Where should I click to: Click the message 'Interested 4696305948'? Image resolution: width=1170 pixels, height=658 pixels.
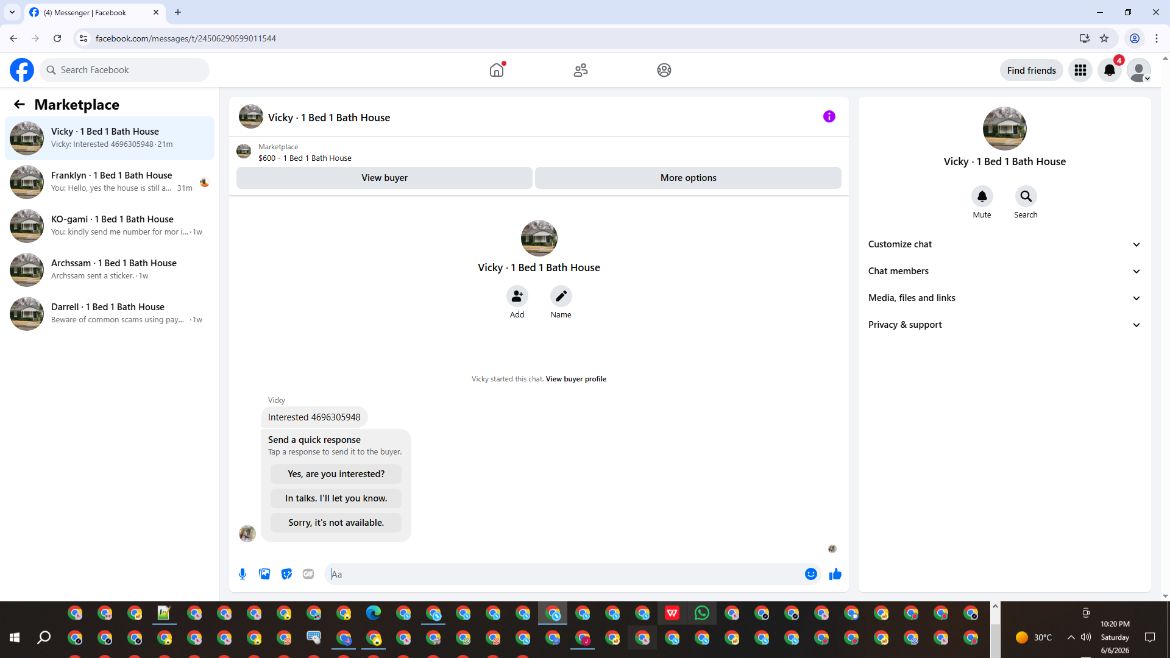tap(314, 417)
